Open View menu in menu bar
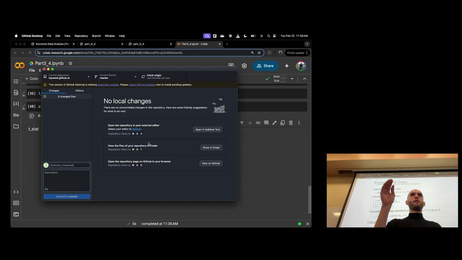The width and height of the screenshot is (462, 260). point(67,36)
